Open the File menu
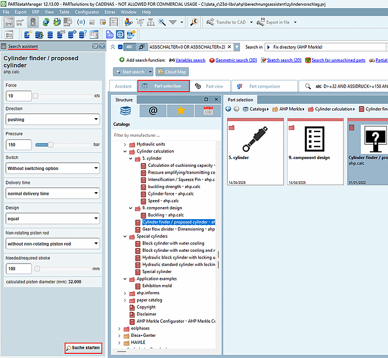Image resolution: width=388 pixels, height=358 pixels. pos(6,12)
